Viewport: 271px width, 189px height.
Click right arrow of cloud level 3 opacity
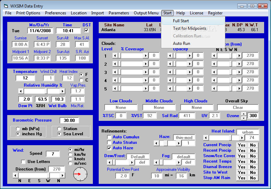pyautogui.click(x=189, y=72)
